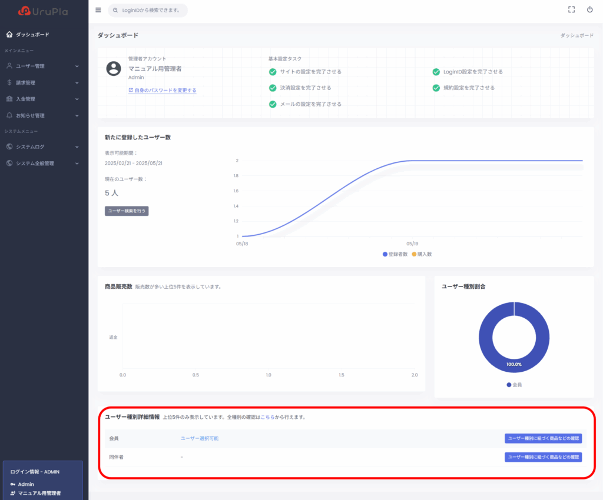Click 05/19 date on the user chart axis
603x500 pixels.
[x=412, y=244]
